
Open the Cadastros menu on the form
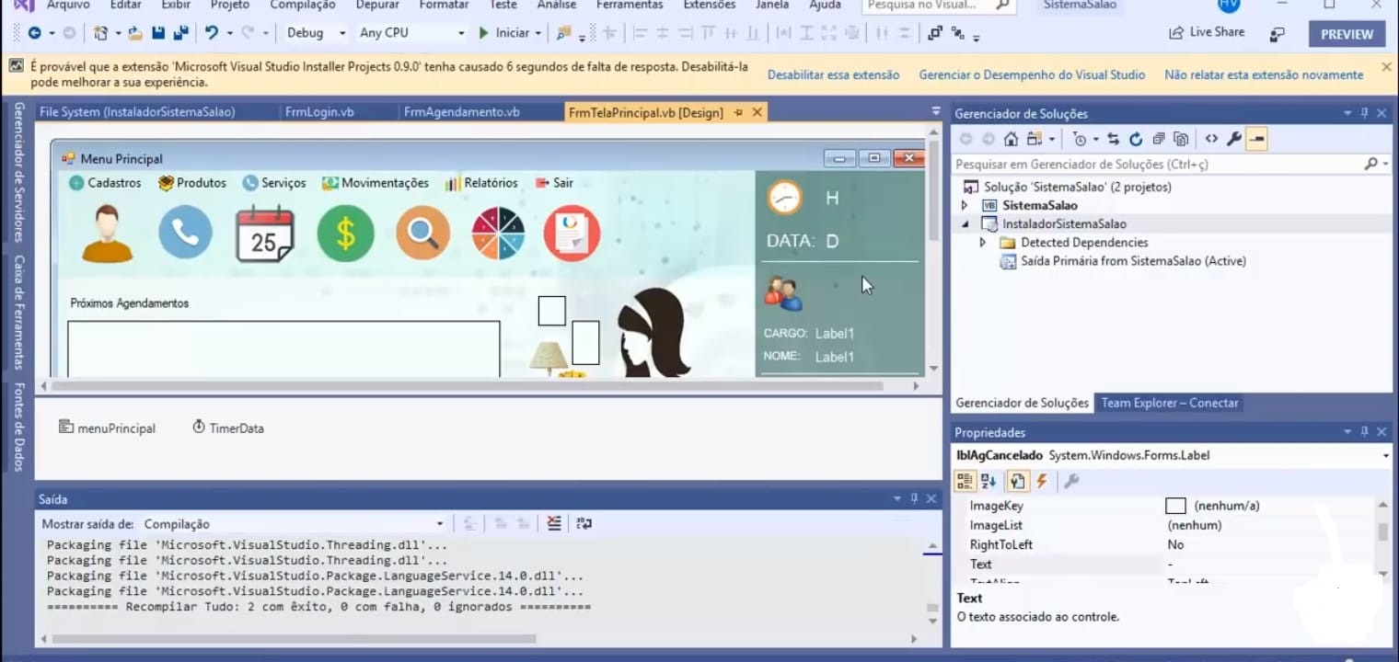pos(105,183)
